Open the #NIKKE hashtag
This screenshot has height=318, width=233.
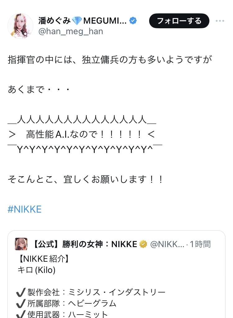25,209
